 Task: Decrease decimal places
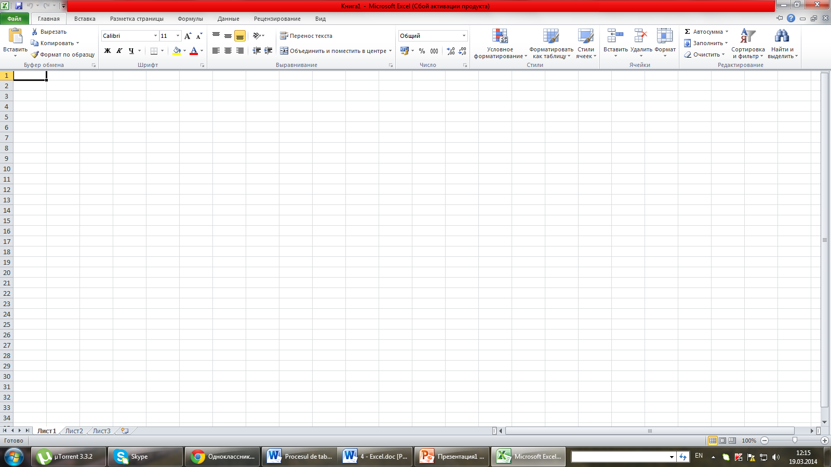pos(463,51)
